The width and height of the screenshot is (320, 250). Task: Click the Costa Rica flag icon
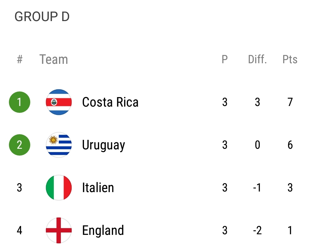pos(59,102)
